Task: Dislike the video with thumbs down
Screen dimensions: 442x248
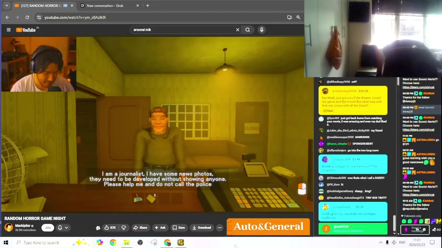Action: pos(124,227)
